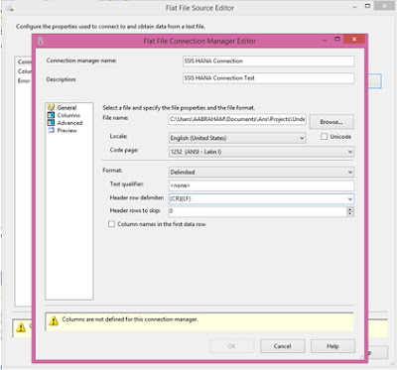Open the Preview page

point(66,130)
